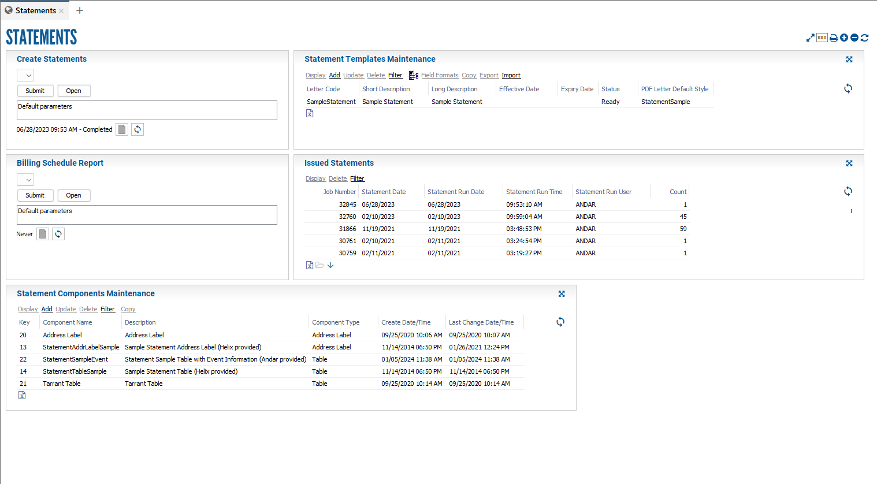Export Issued Statements to Excel

click(310, 265)
